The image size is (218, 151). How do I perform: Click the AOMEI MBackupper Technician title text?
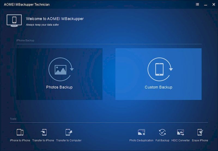pyautogui.click(x=27, y=4)
